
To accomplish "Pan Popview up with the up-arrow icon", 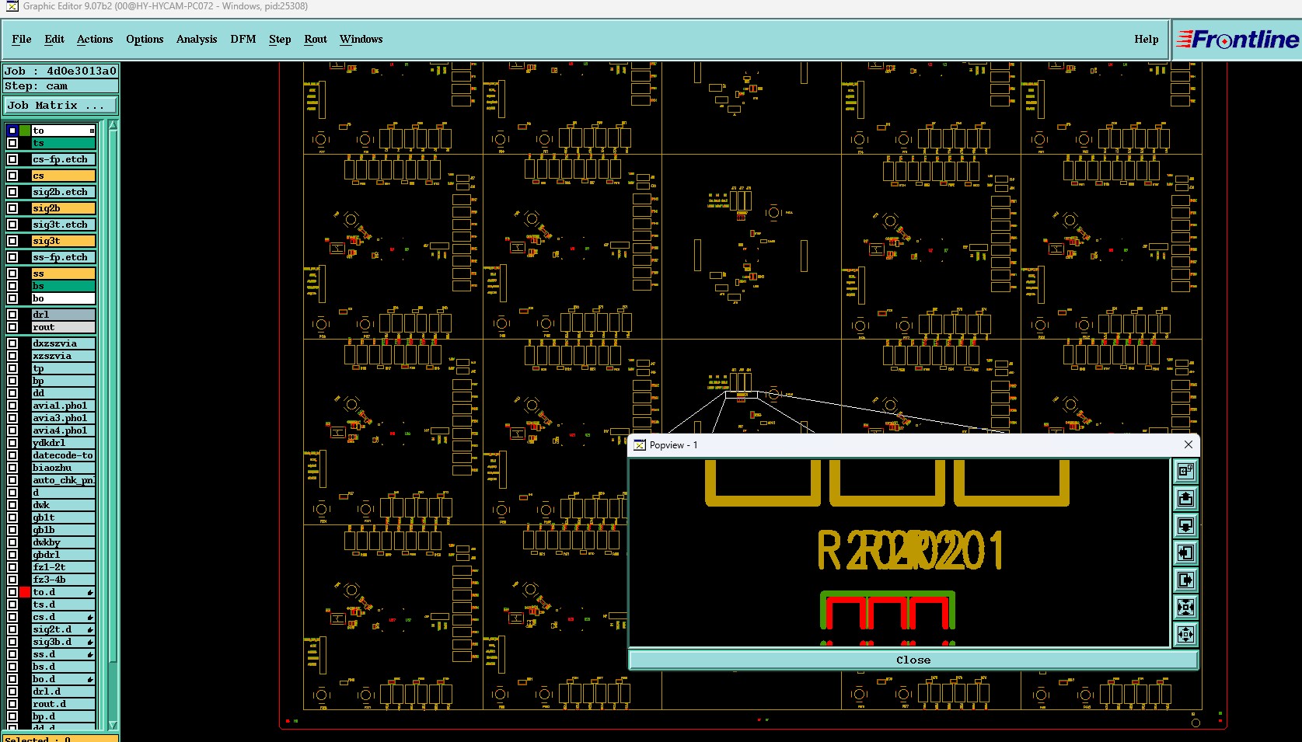I will click(x=1185, y=498).
